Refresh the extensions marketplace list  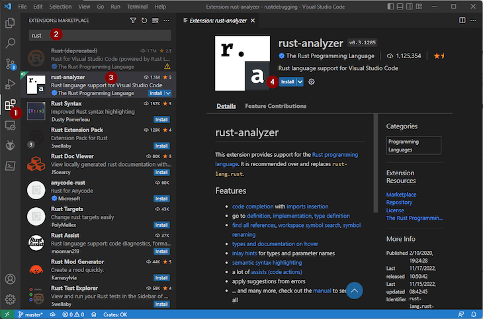pos(144,21)
